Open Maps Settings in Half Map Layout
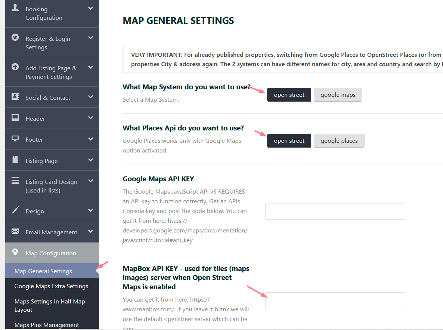Image resolution: width=443 pixels, height=330 pixels. [x=50, y=305]
